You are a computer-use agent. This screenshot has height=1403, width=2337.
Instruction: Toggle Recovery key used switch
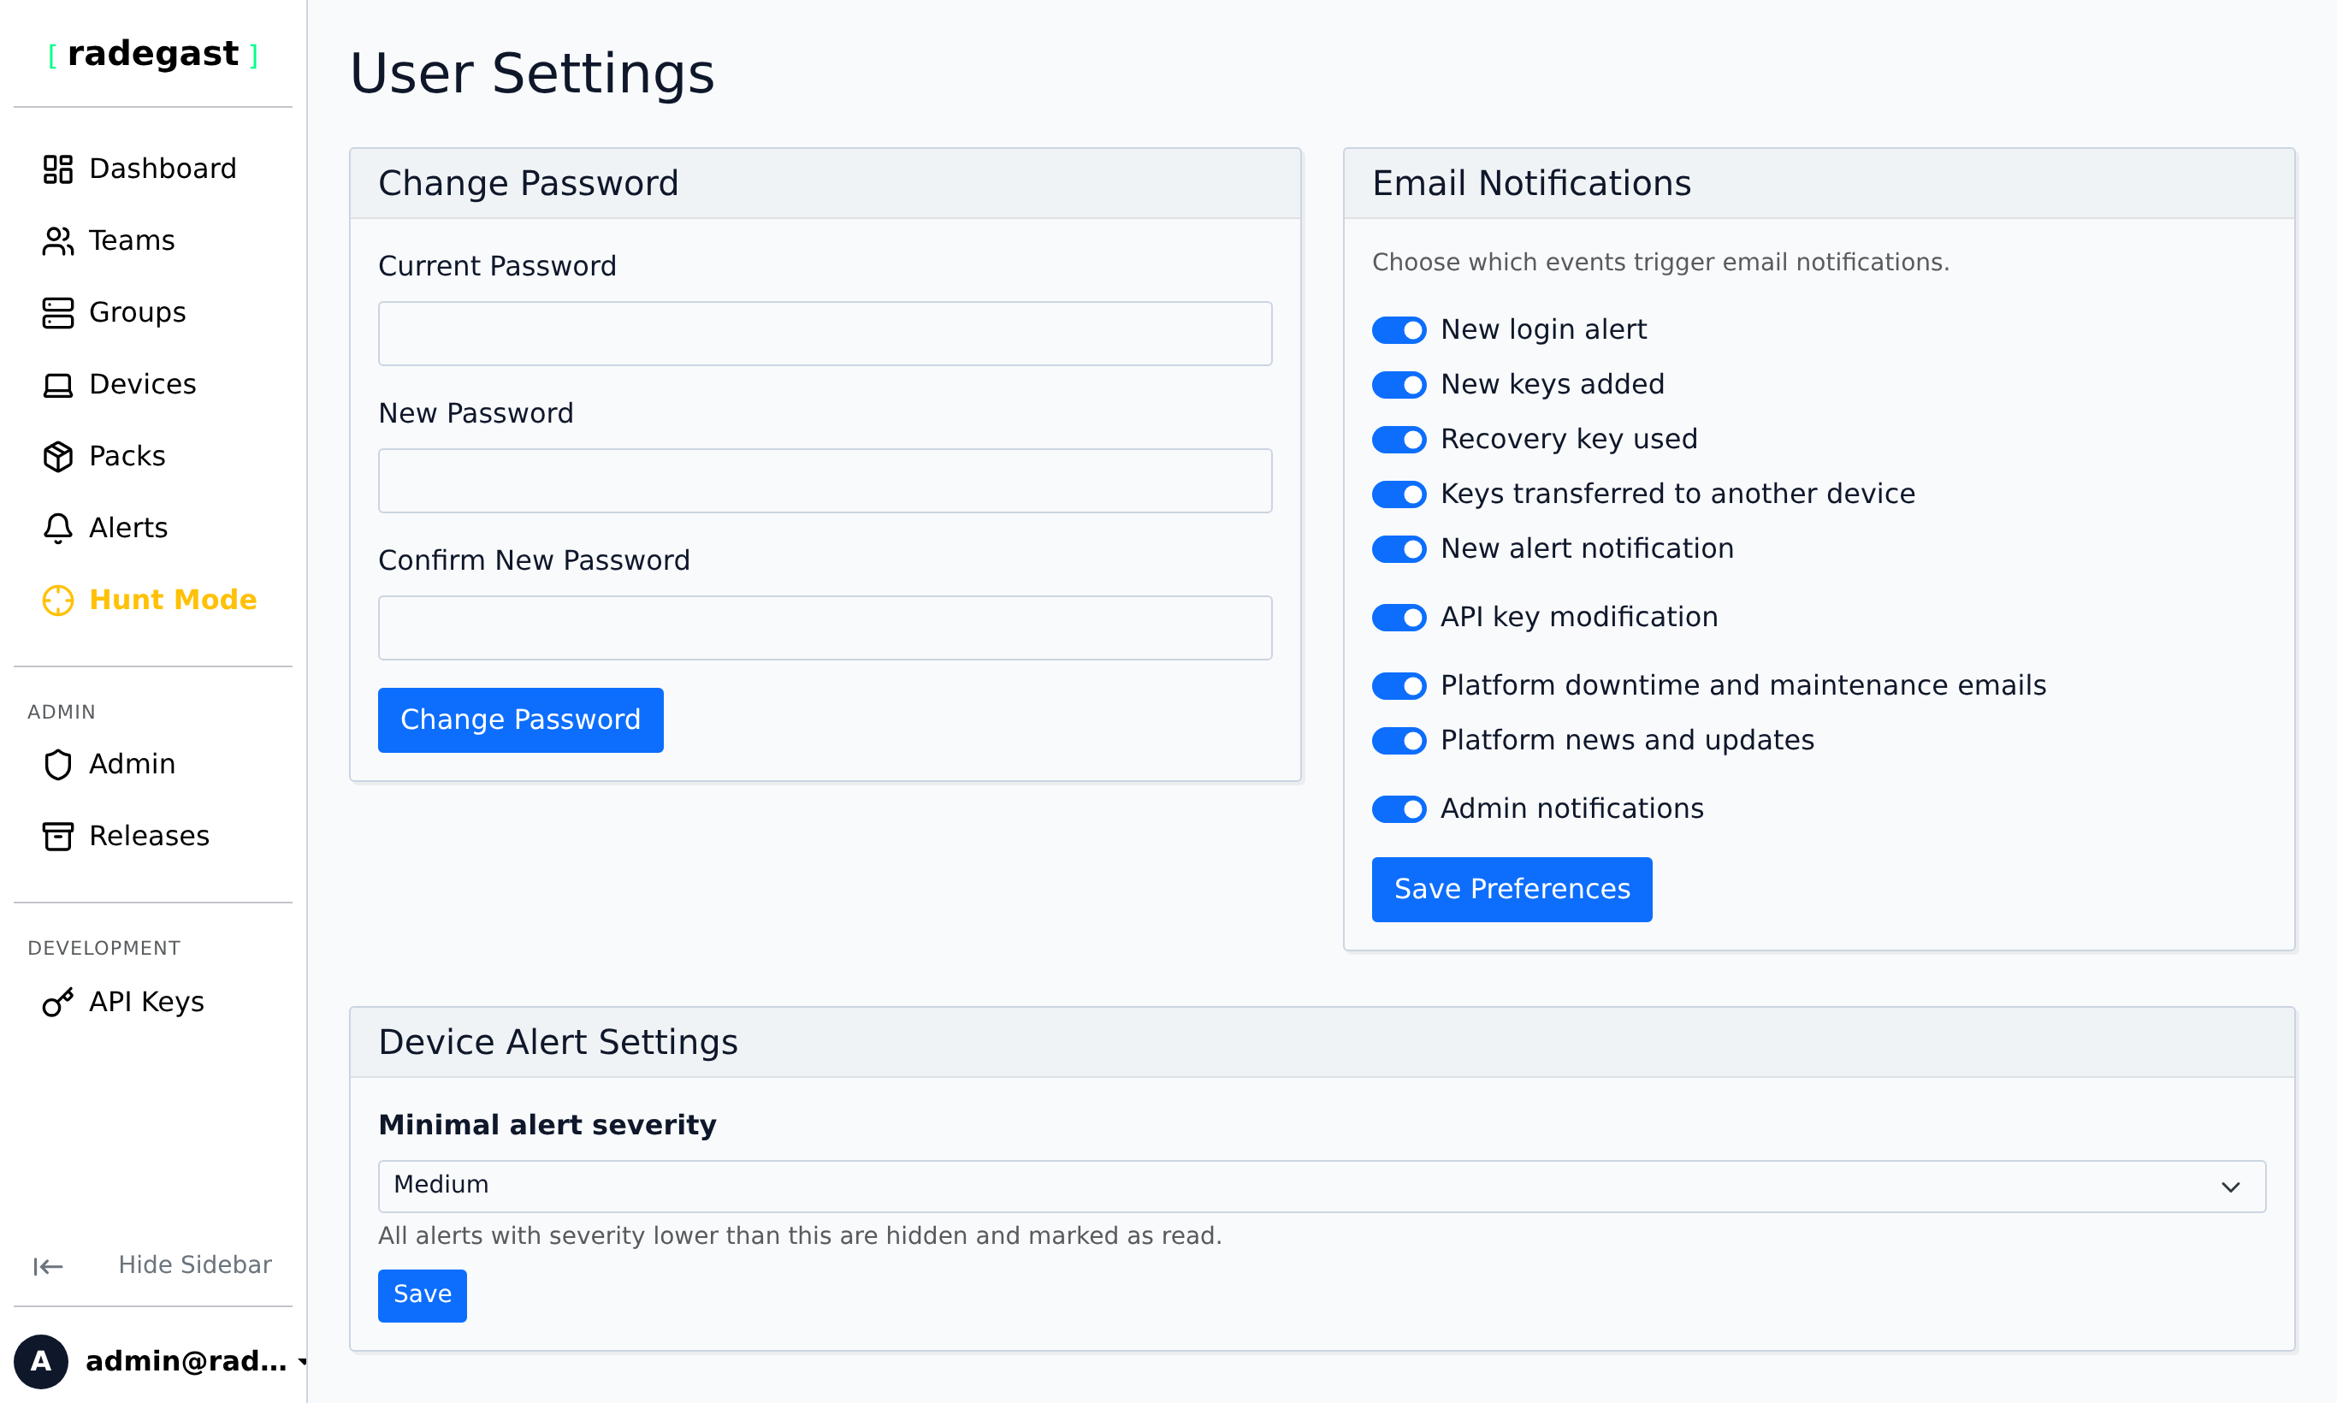tap(1399, 440)
